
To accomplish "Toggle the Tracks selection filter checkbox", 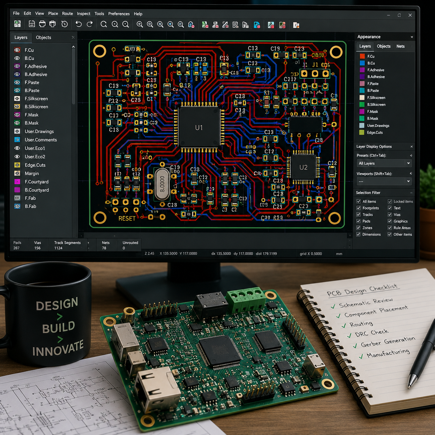I will pos(359,214).
